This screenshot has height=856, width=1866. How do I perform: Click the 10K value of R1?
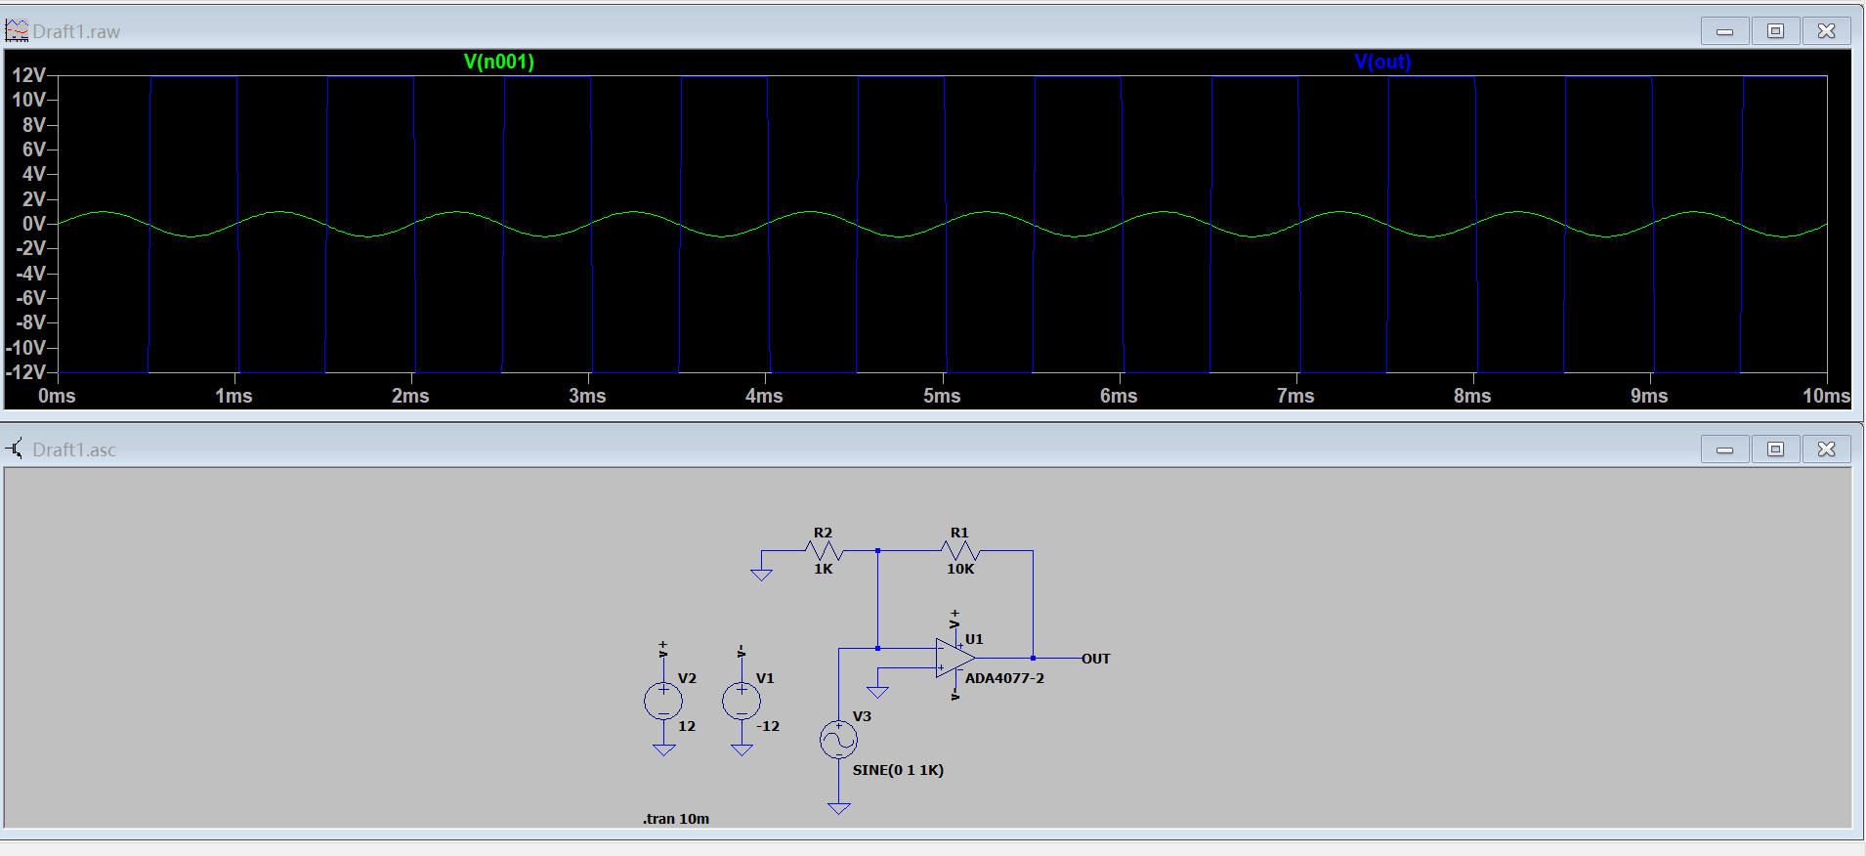point(960,569)
